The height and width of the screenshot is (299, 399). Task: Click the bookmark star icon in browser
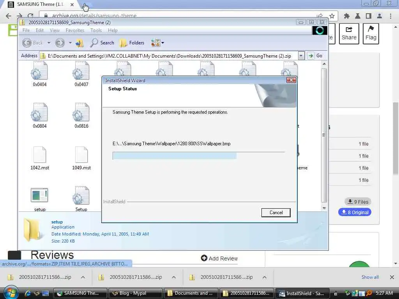332,16
